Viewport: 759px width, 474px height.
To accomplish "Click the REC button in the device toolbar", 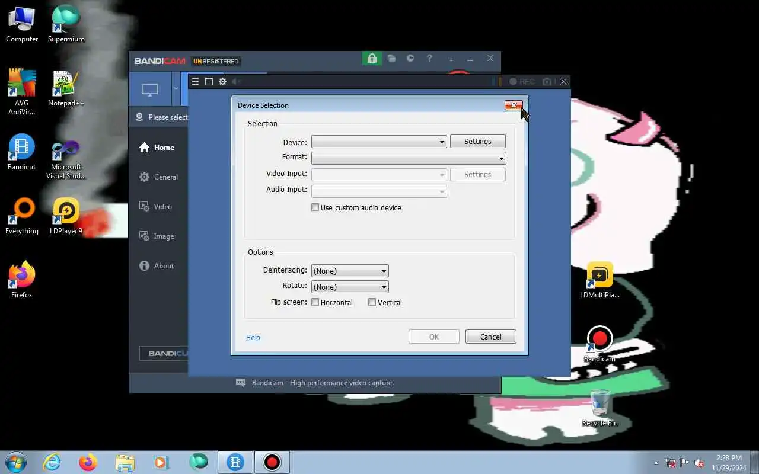I will tap(521, 82).
